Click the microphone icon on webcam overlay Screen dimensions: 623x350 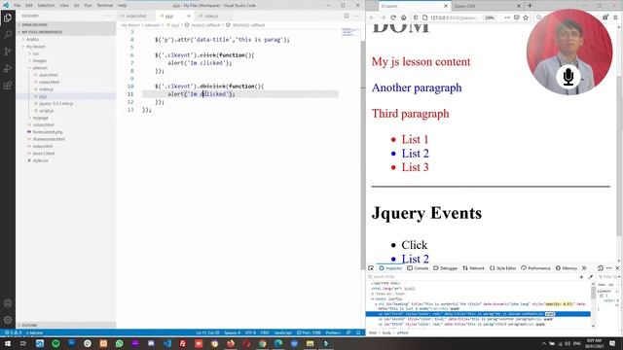click(568, 77)
